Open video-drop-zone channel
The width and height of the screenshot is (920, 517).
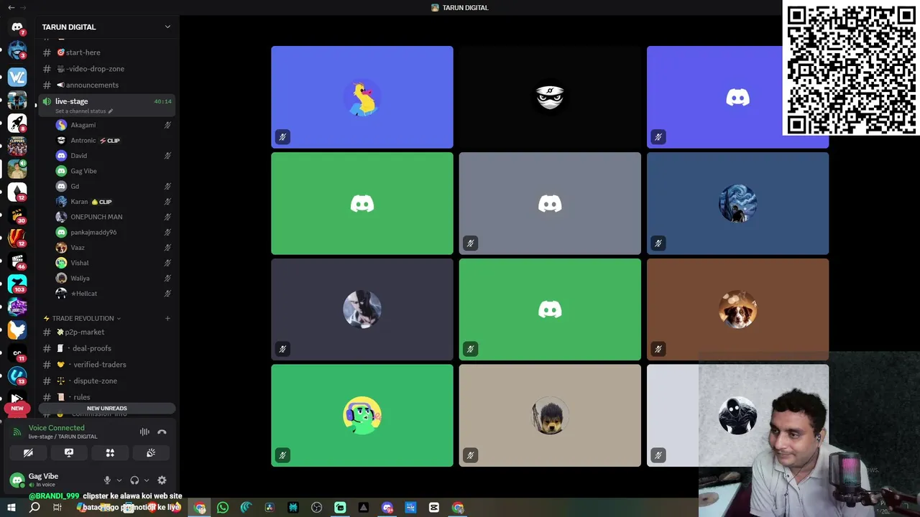(106, 69)
